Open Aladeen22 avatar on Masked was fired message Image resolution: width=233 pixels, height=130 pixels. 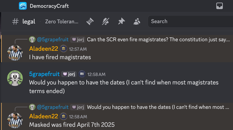coord(15,120)
